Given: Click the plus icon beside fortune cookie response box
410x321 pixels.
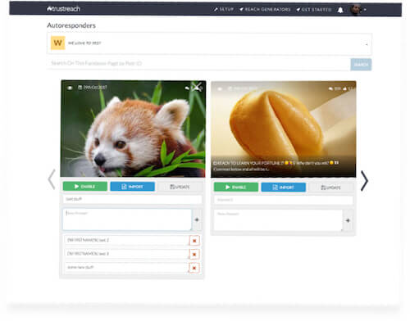Looking at the screenshot, I should pyautogui.click(x=348, y=220).
